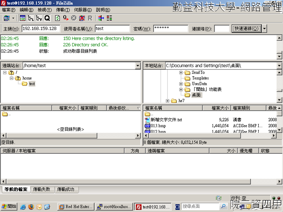Open Firefox from the quick launch
Screen dimensions: 283x212
[31, 206]
